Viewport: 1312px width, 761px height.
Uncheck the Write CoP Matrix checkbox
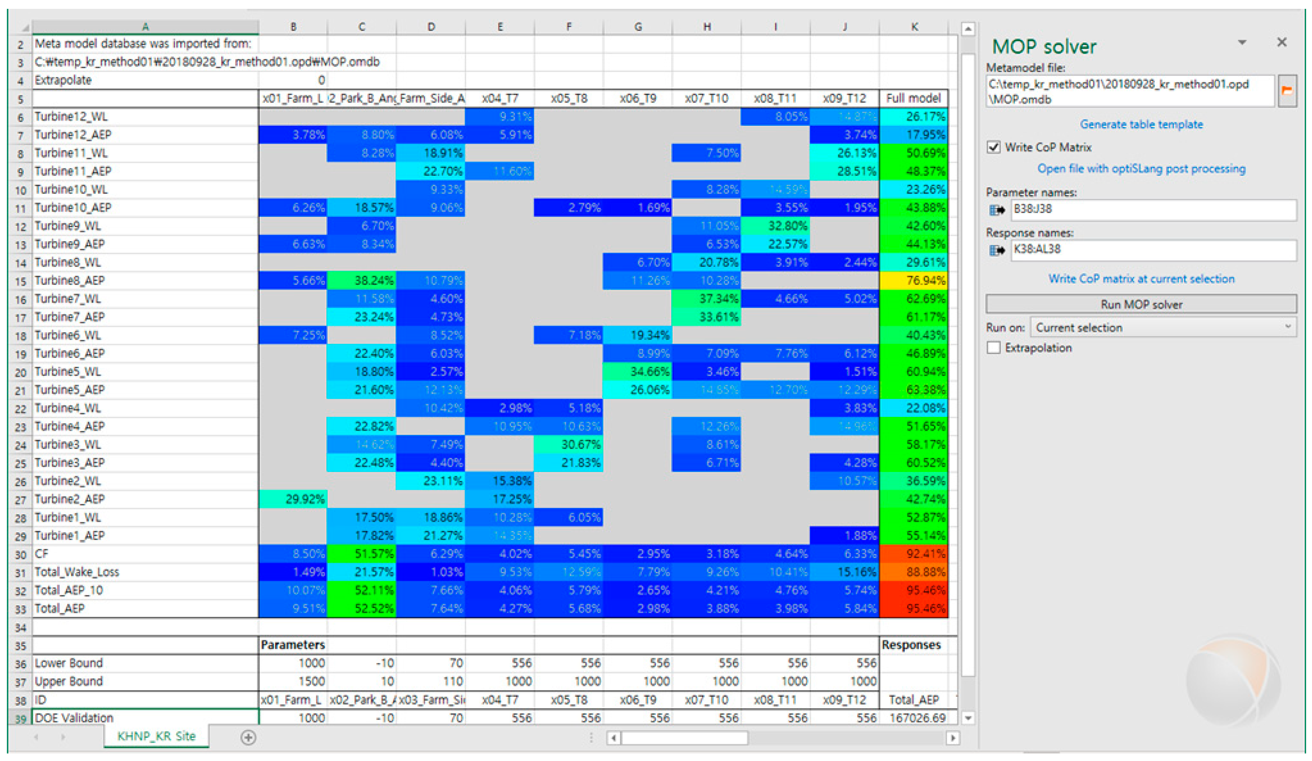993,147
